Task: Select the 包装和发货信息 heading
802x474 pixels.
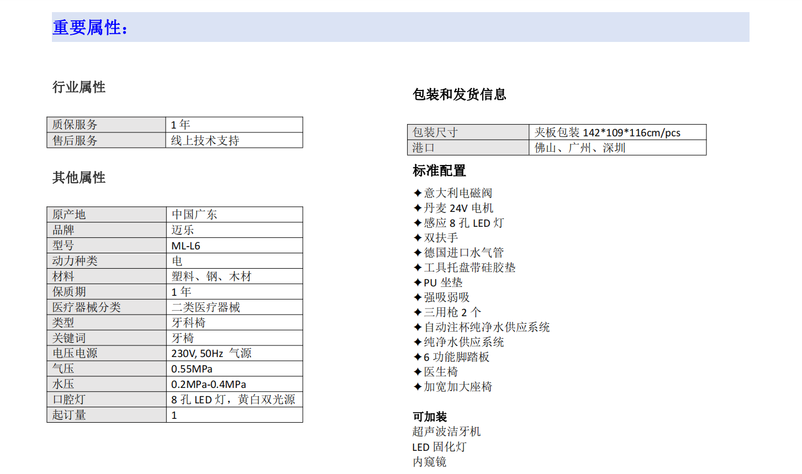Action: [460, 94]
